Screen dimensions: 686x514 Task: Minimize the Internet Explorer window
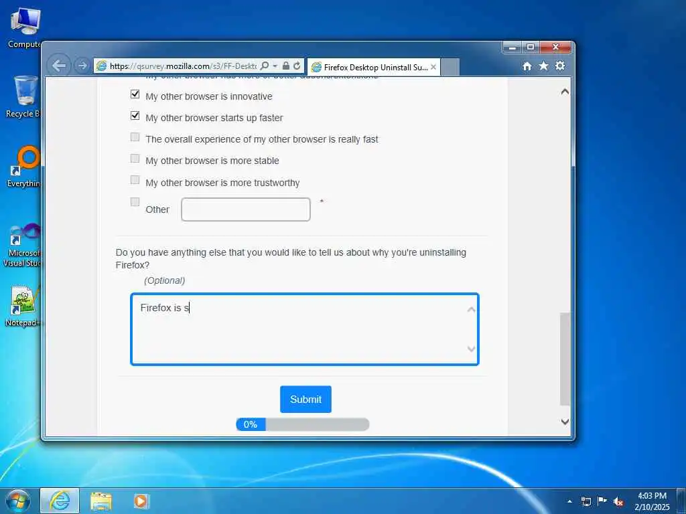[x=512, y=47]
